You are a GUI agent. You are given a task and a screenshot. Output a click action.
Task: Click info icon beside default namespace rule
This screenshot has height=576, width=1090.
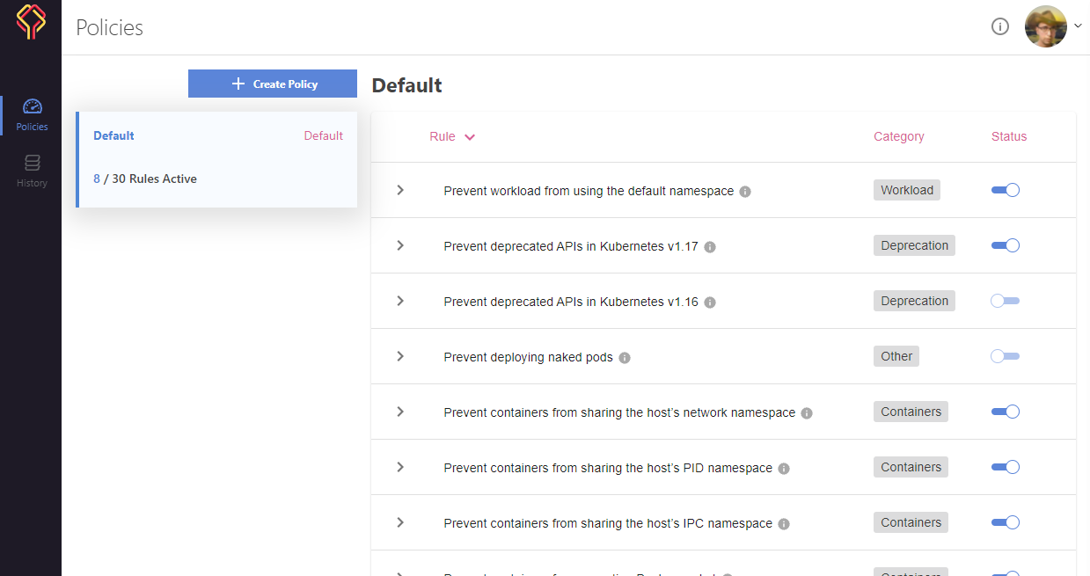click(745, 192)
